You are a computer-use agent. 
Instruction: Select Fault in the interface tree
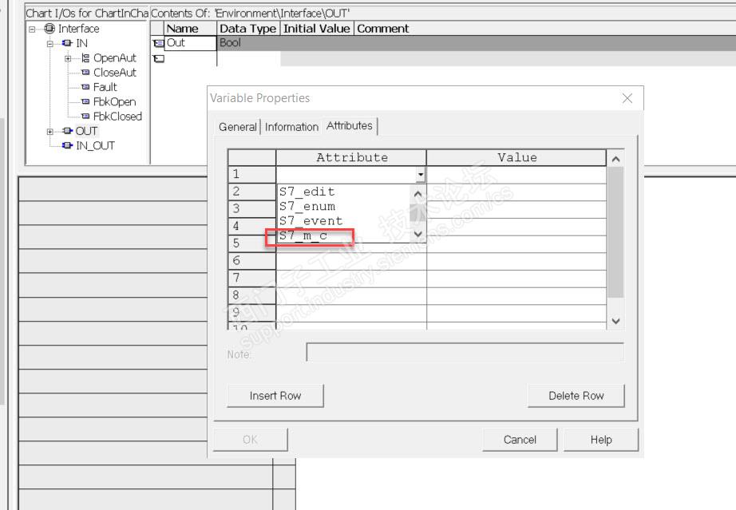(x=105, y=87)
